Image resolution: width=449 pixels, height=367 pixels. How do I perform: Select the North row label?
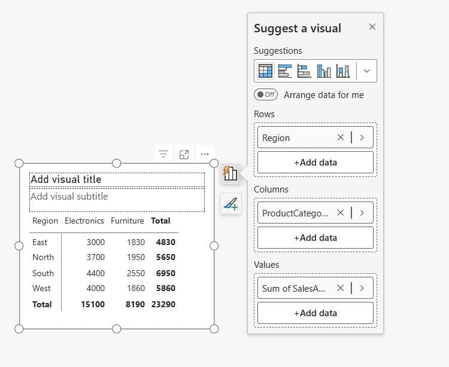[x=43, y=257]
